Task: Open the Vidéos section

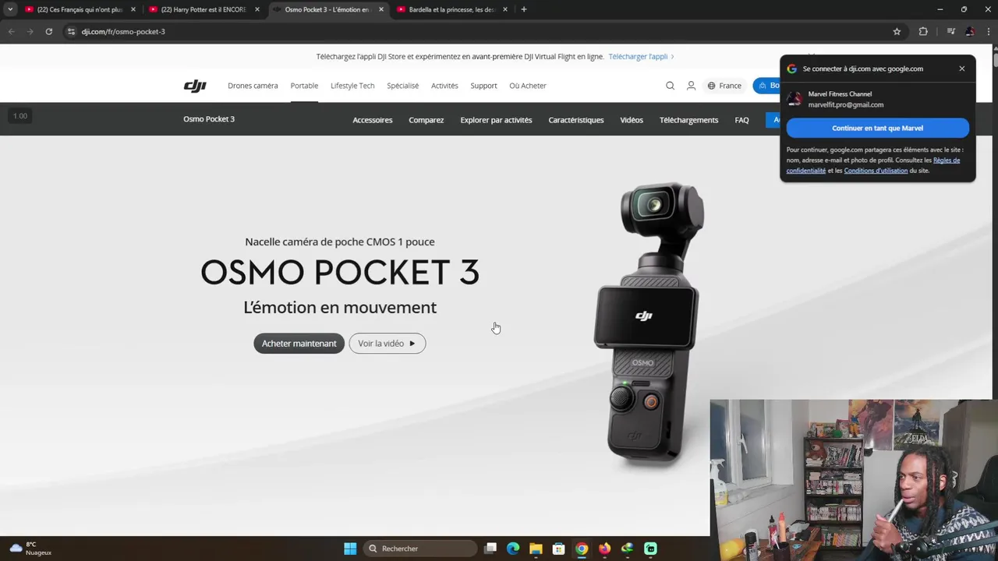Action: click(632, 120)
